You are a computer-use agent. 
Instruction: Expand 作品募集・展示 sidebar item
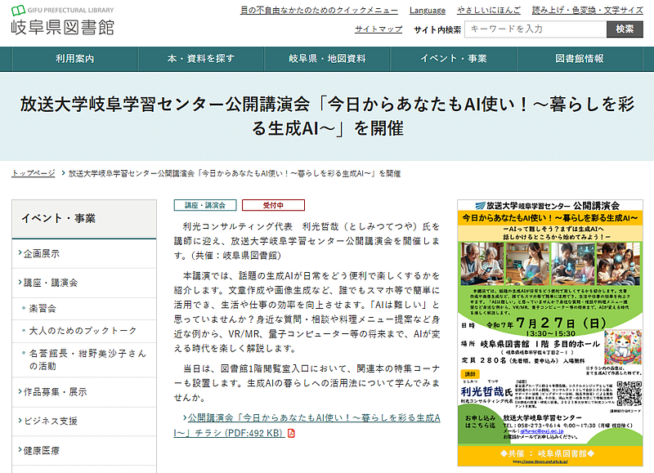click(x=56, y=391)
